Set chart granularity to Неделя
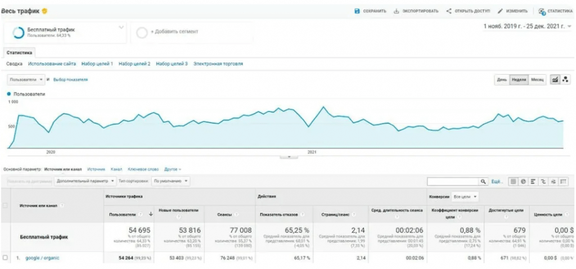 click(519, 79)
